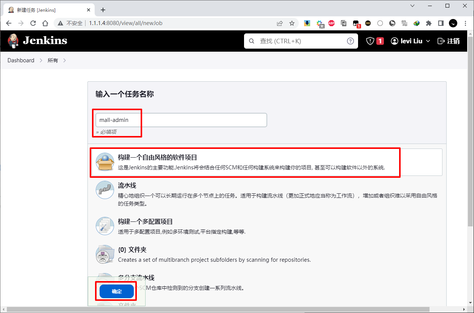
Task: Open the ABP extension icon
Action: coord(331,23)
